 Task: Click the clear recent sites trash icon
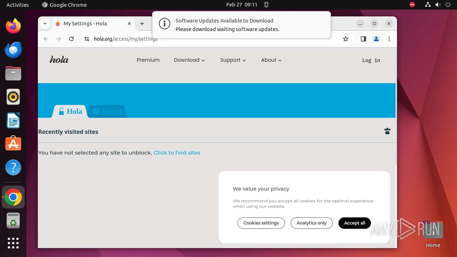[x=387, y=131]
